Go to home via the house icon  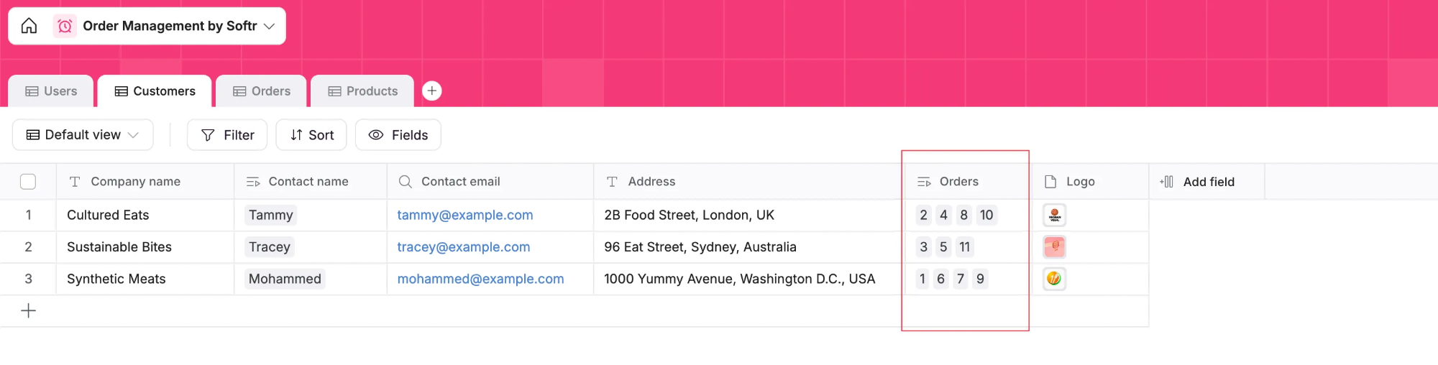(29, 26)
